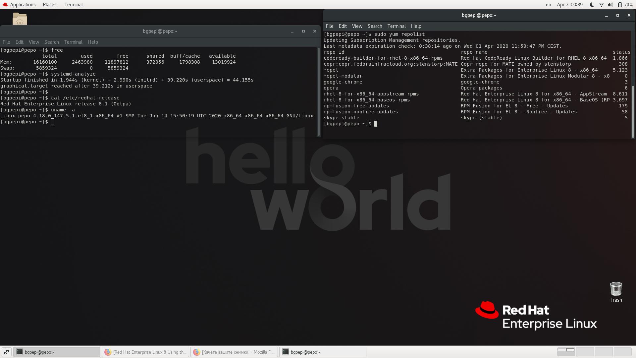The height and width of the screenshot is (358, 636).
Task: Maximize the right terminal window
Action: coord(617,15)
